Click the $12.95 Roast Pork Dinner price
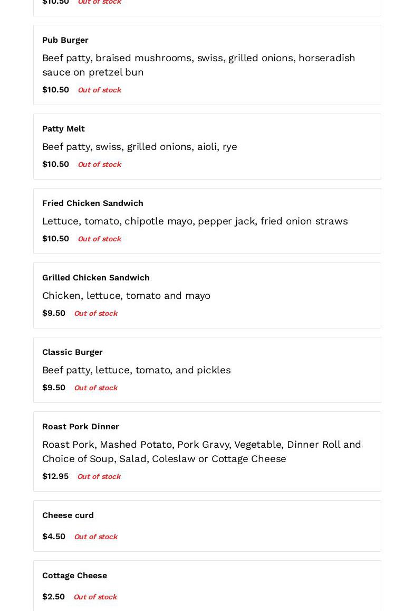Image resolution: width=414 pixels, height=611 pixels. pyautogui.click(x=55, y=476)
